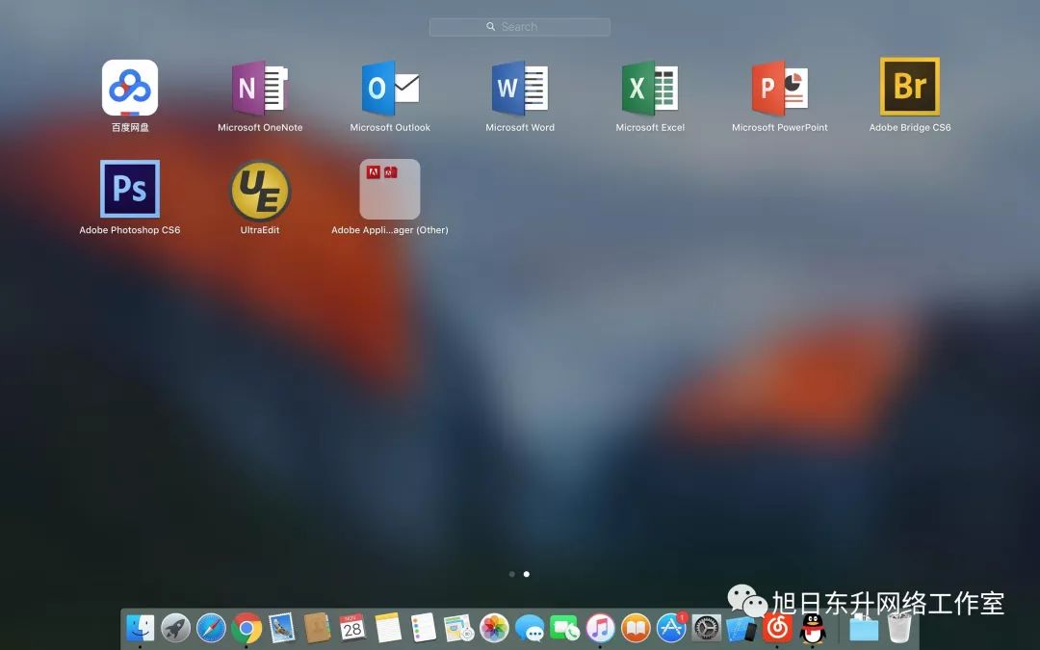Open Microsoft Excel
Screen dimensions: 1040x650
pyautogui.click(x=650, y=89)
